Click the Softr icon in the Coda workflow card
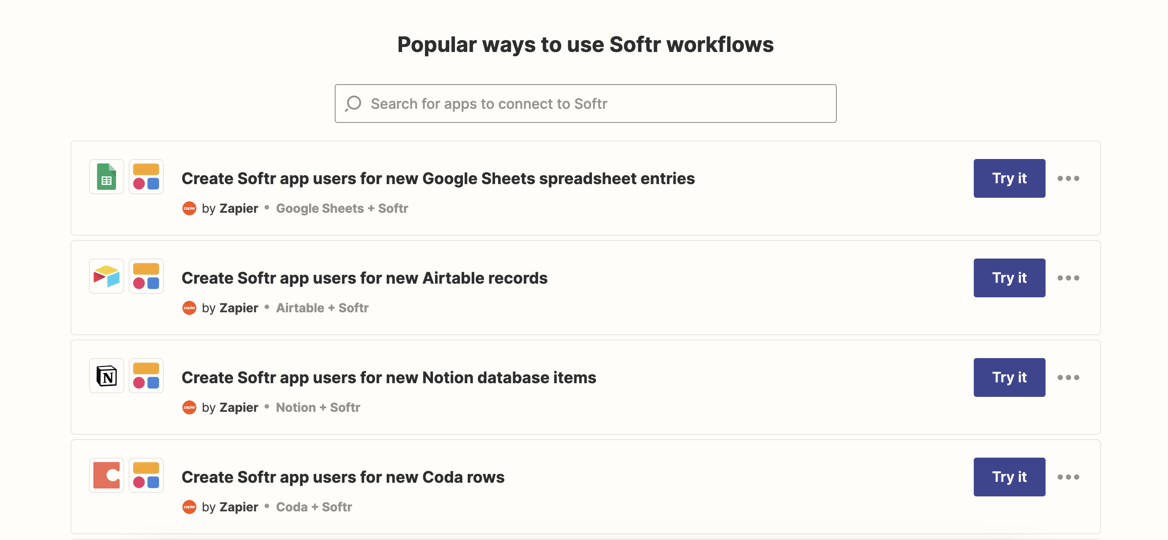 (146, 475)
